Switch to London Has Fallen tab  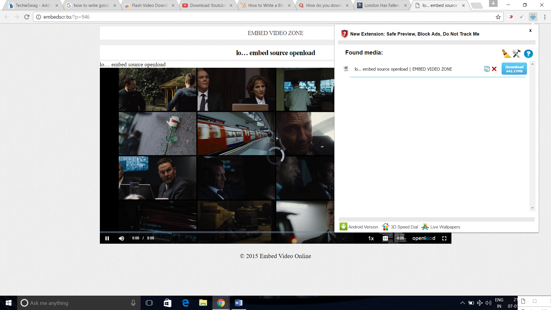click(x=381, y=5)
